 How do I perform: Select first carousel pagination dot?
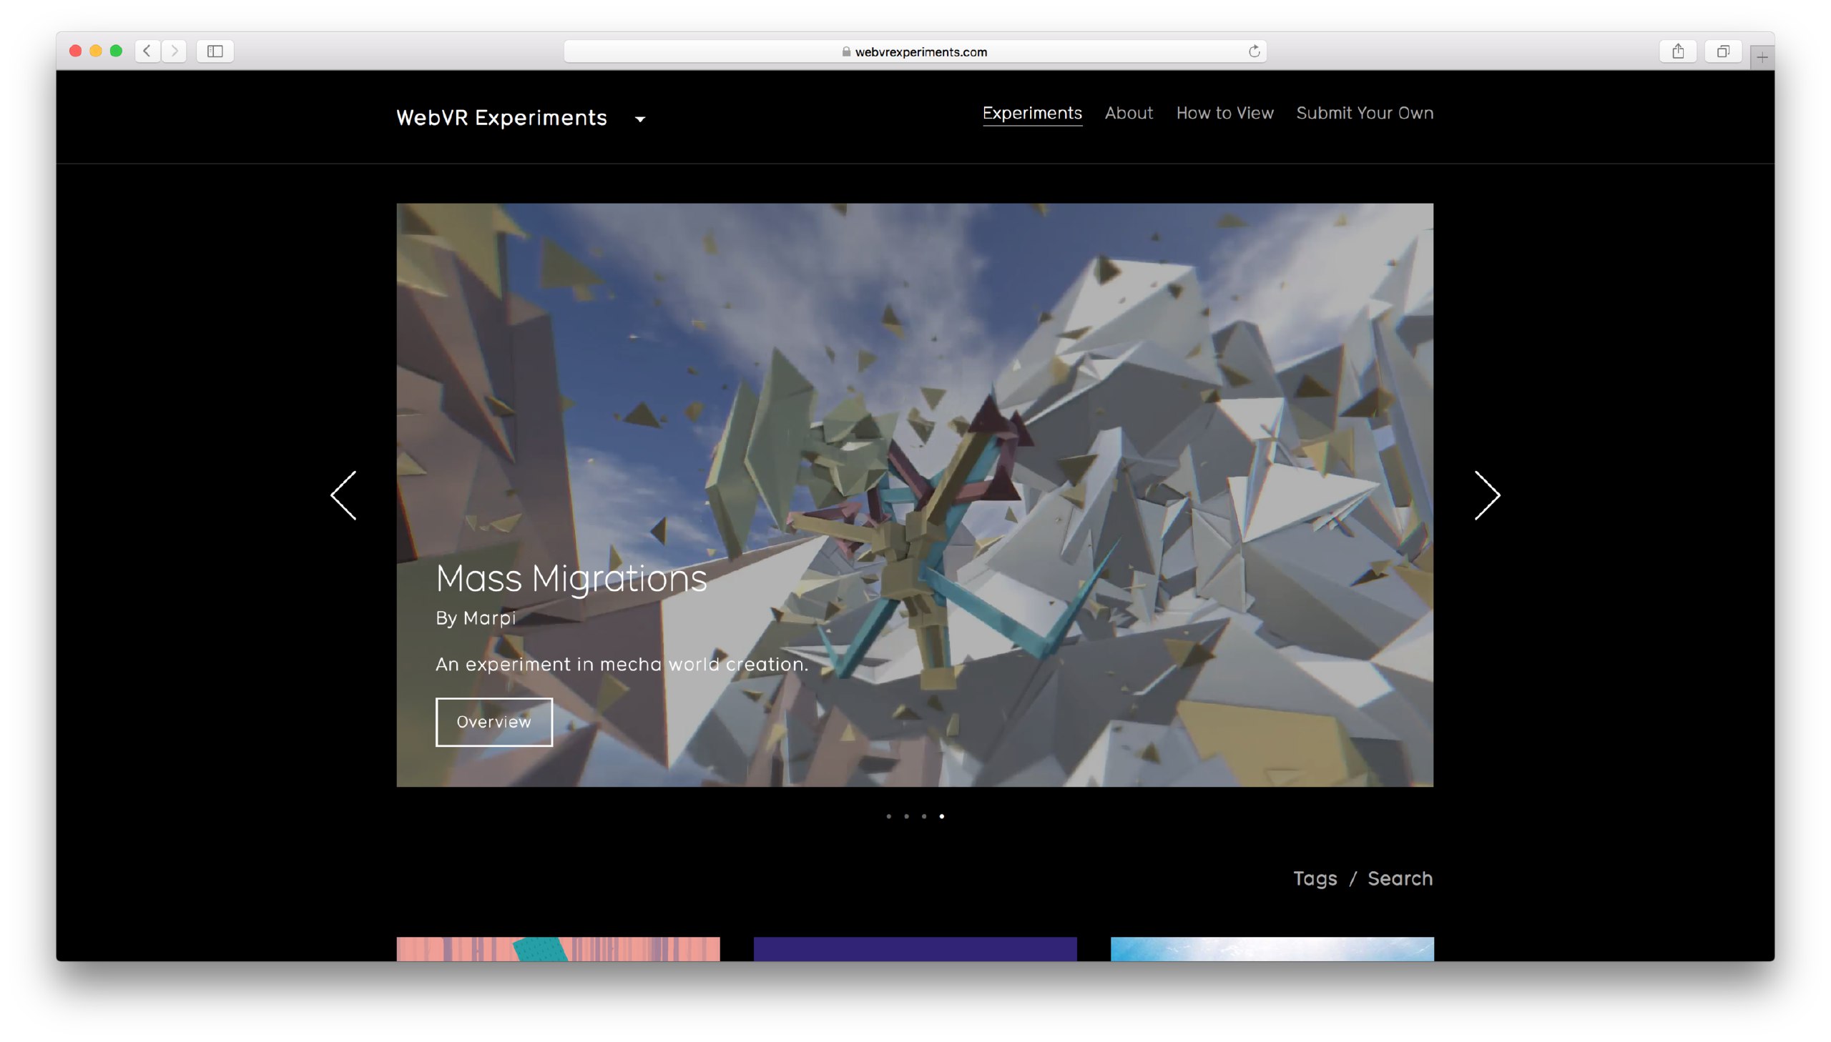(x=888, y=817)
